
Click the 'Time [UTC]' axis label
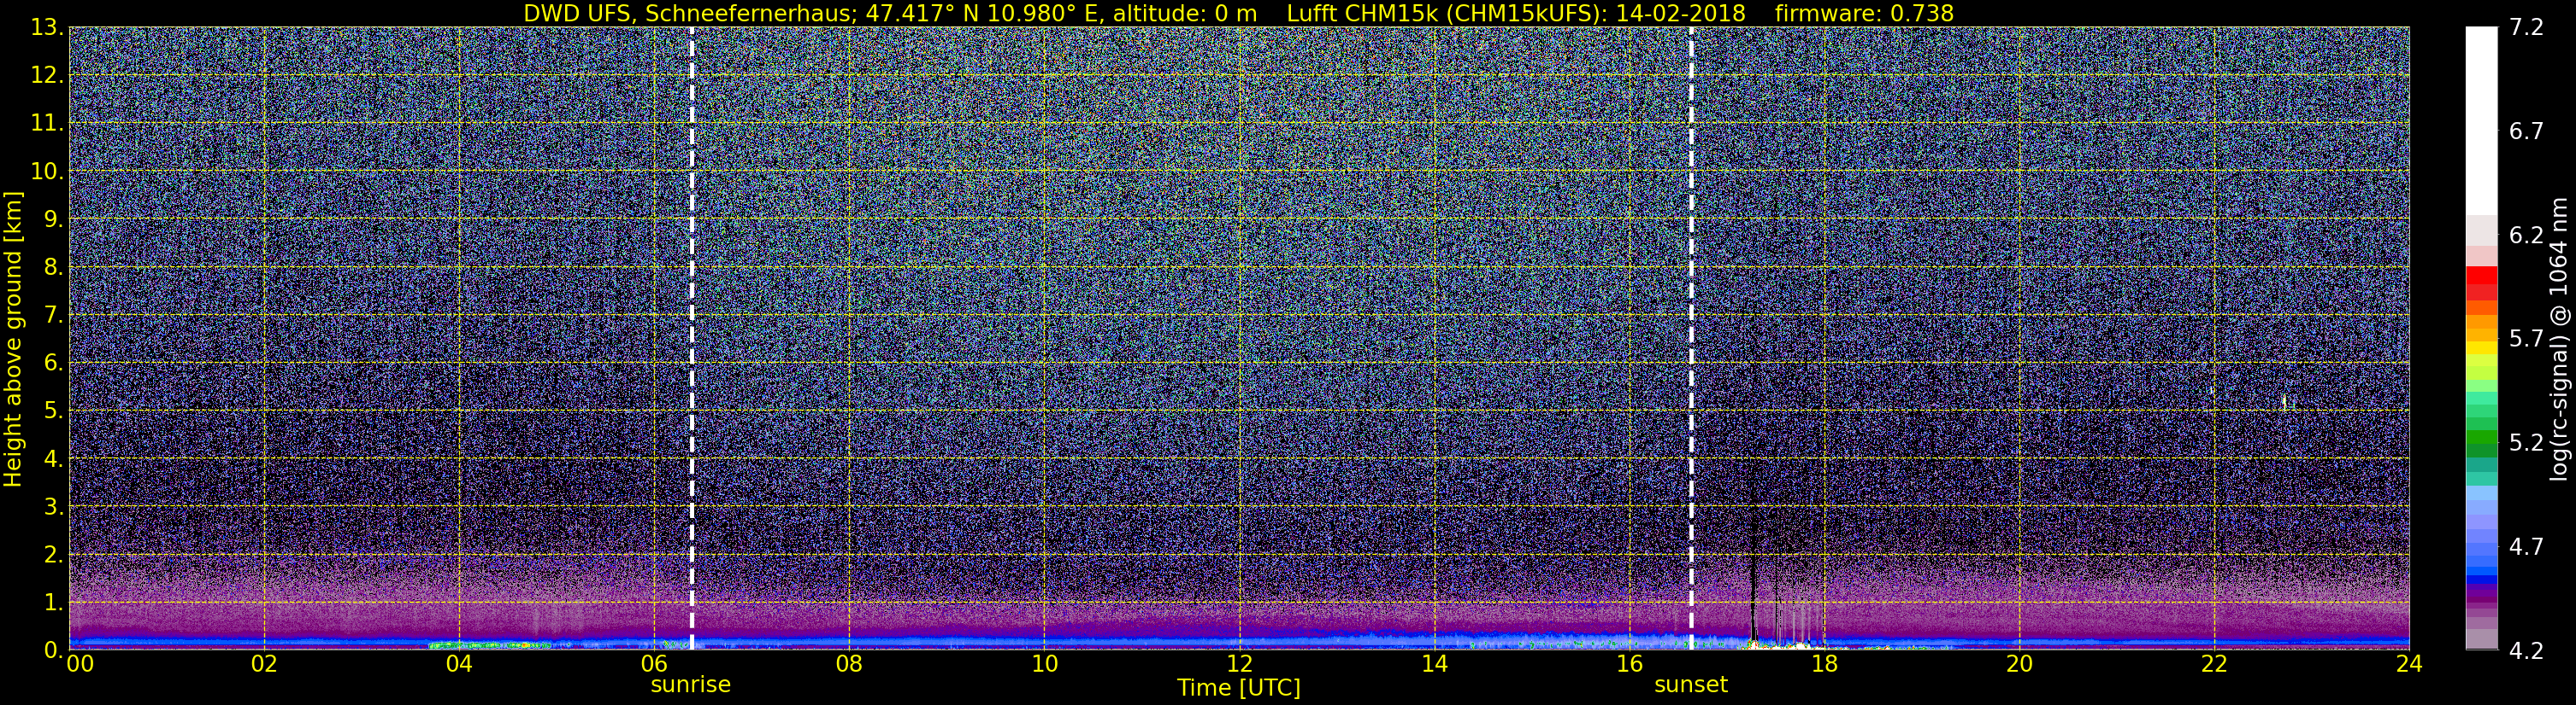pyautogui.click(x=1239, y=688)
